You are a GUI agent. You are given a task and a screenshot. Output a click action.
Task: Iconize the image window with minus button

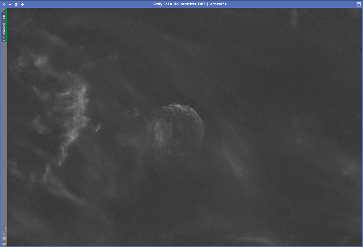coord(10,4)
